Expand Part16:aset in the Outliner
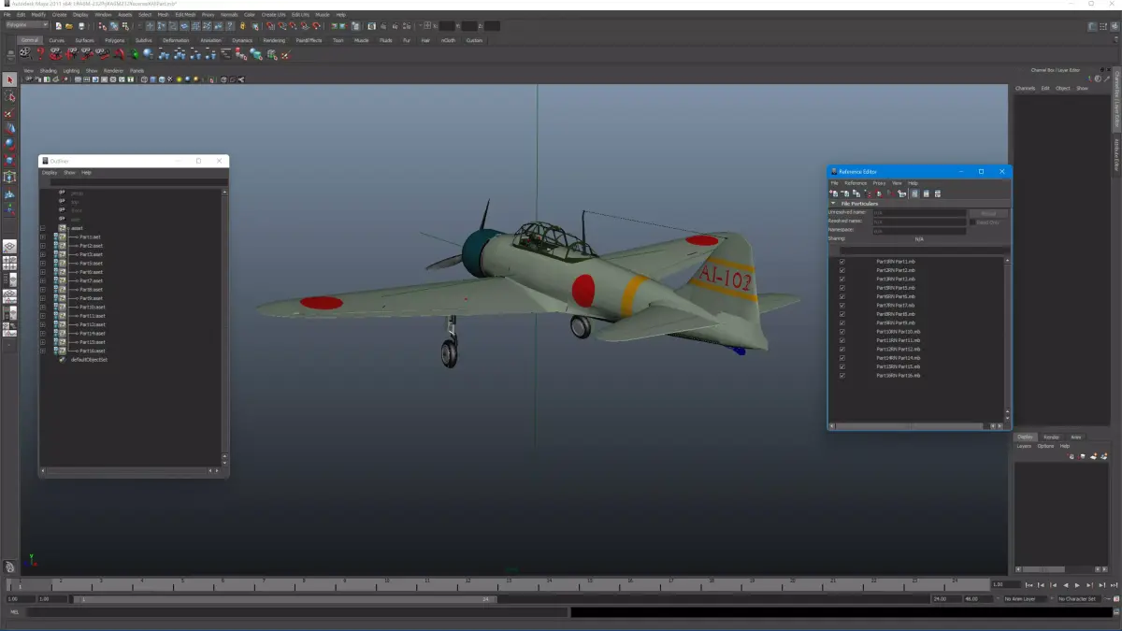The image size is (1122, 631). coord(43,351)
